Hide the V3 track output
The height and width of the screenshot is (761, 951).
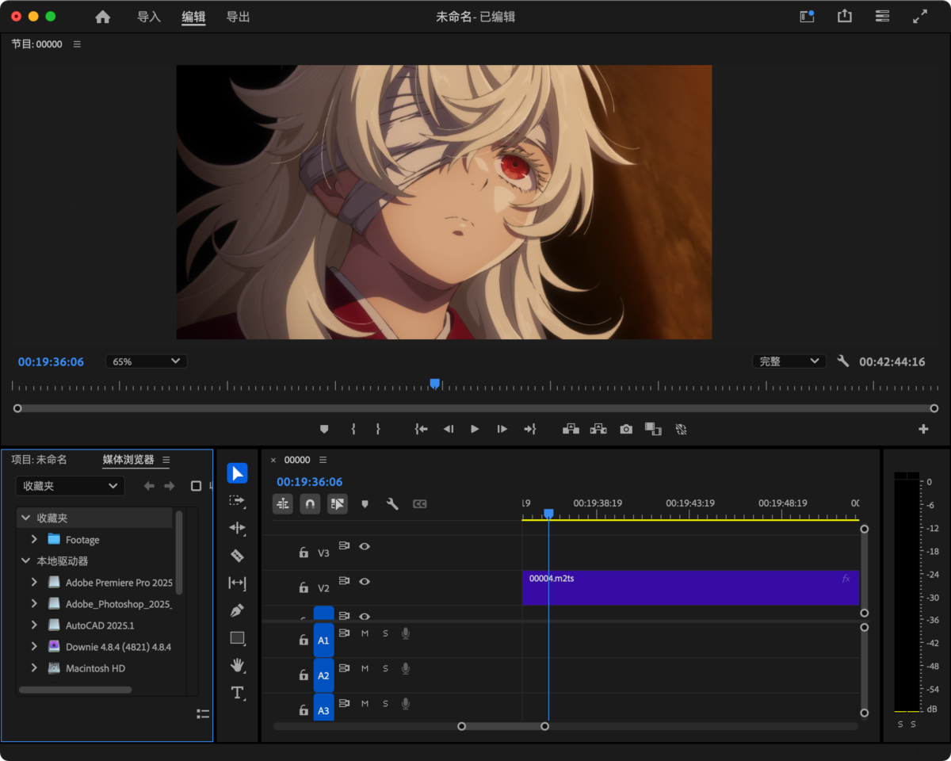coord(365,546)
